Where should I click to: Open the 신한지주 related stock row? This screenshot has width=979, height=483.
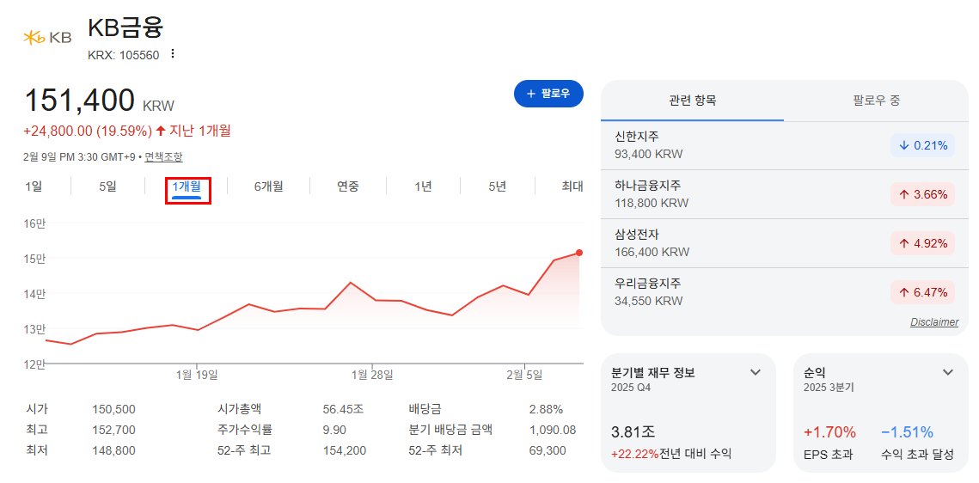(784, 145)
